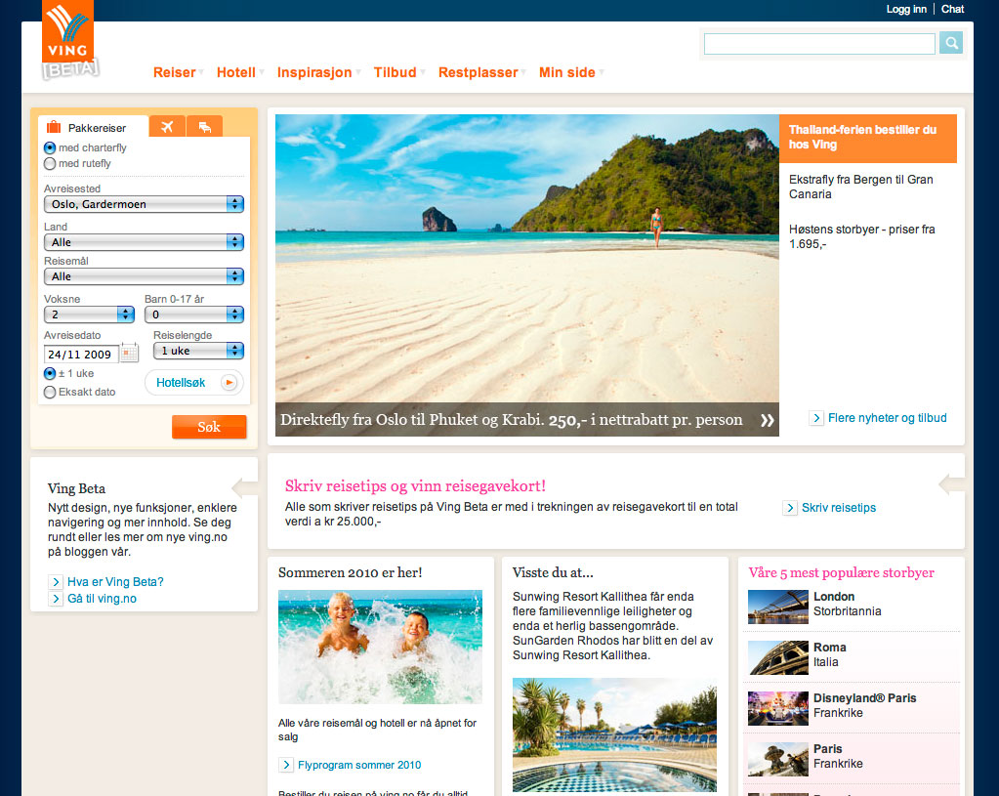Open the Reisemål dropdown

click(x=144, y=276)
